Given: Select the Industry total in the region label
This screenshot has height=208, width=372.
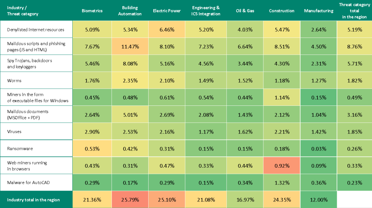Looking at the screenshot, I should point(33,200).
